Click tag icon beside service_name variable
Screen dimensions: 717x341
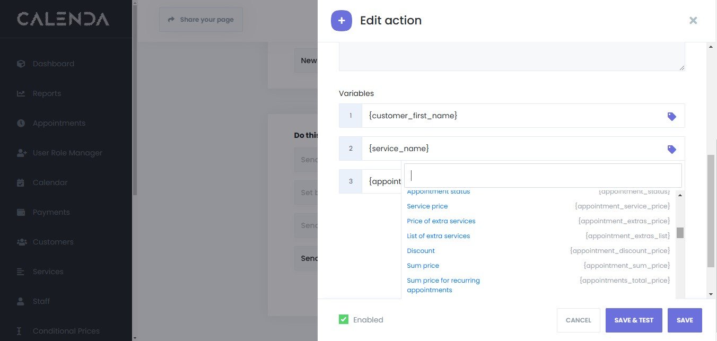tap(671, 150)
